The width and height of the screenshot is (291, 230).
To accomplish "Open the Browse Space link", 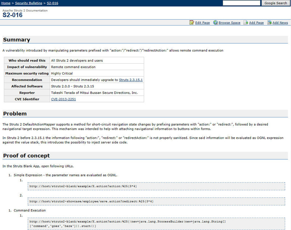I will point(229,23).
